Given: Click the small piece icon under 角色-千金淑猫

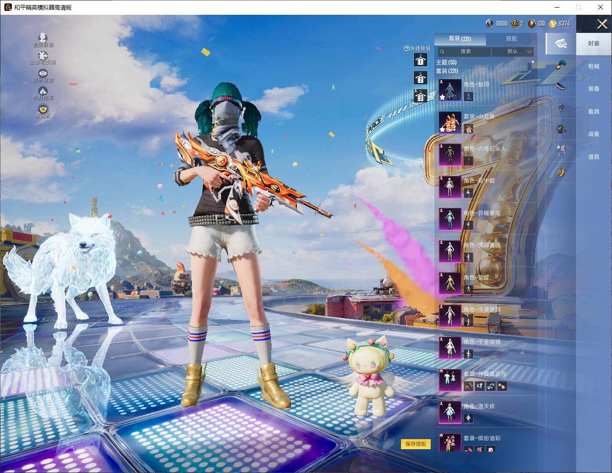Looking at the screenshot, I should tap(468, 354).
